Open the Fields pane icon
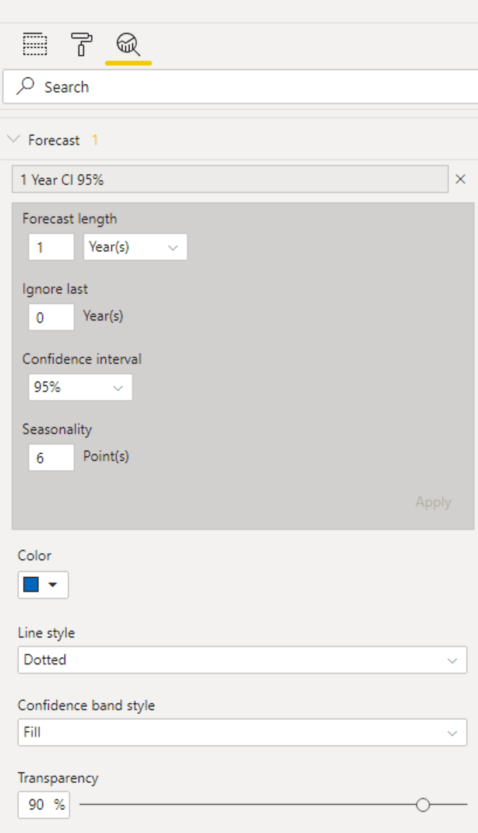This screenshot has width=478, height=833. click(35, 44)
